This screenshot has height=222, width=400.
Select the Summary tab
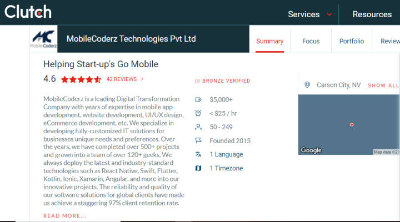pos(269,41)
